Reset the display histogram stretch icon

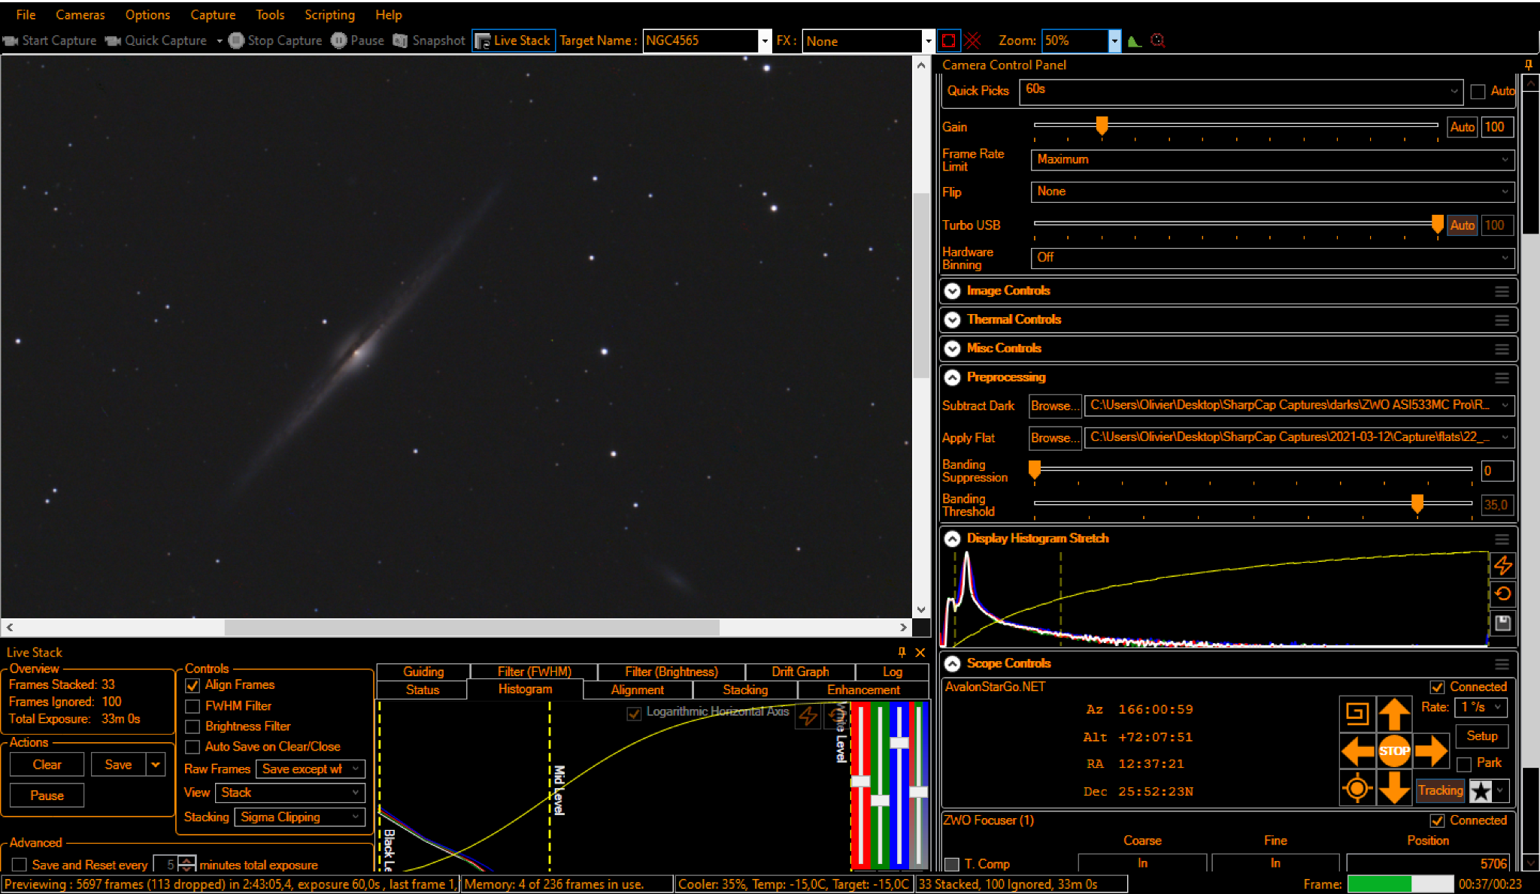(x=1502, y=593)
